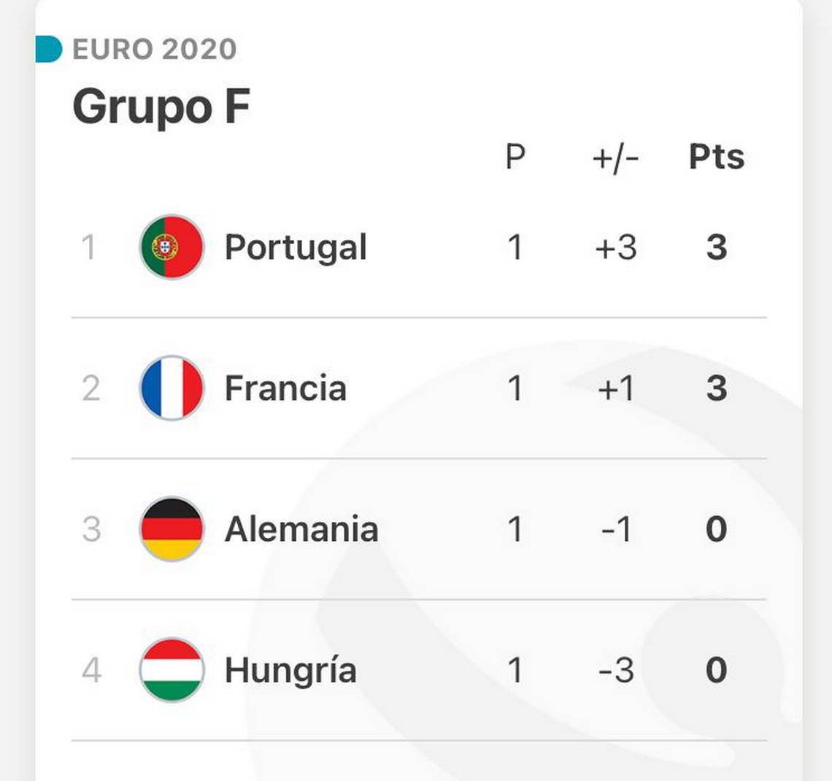Open the Francia team name

(285, 388)
